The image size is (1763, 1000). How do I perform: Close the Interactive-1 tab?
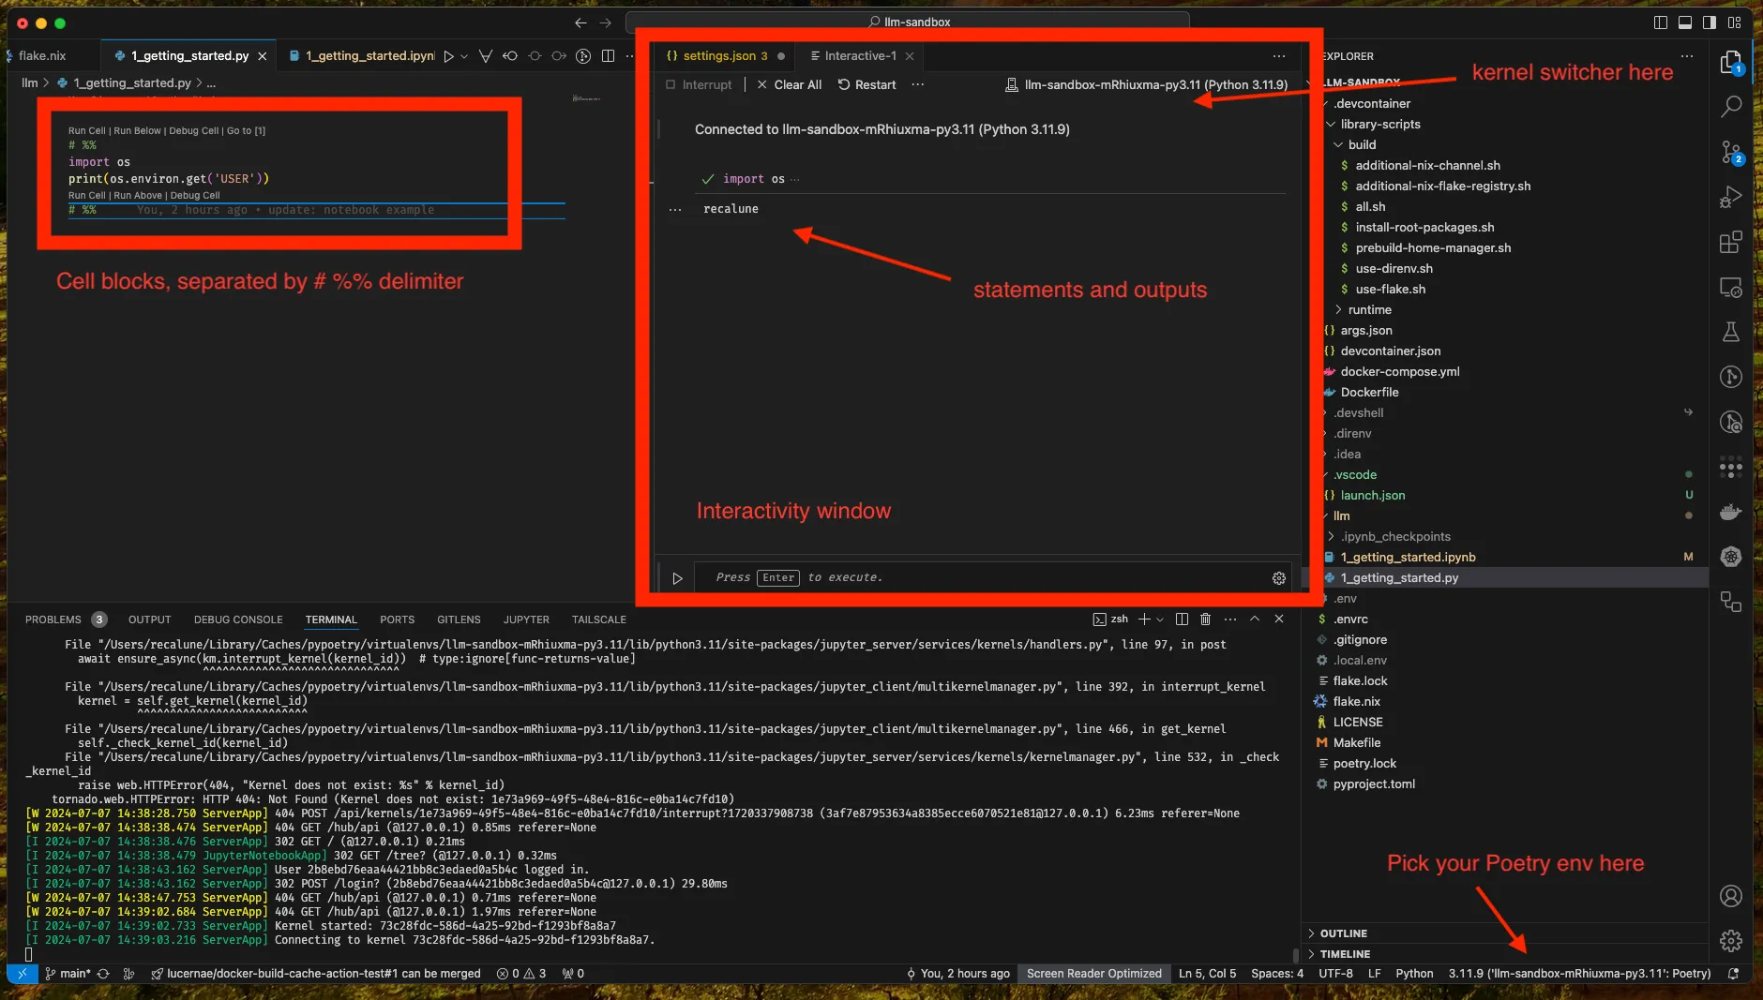pos(910,56)
